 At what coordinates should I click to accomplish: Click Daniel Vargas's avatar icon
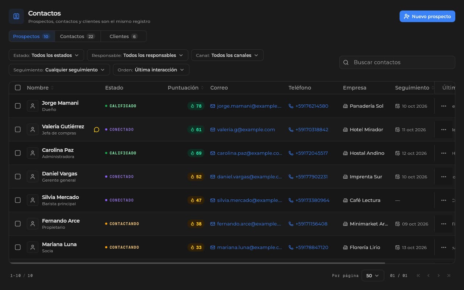click(33, 177)
